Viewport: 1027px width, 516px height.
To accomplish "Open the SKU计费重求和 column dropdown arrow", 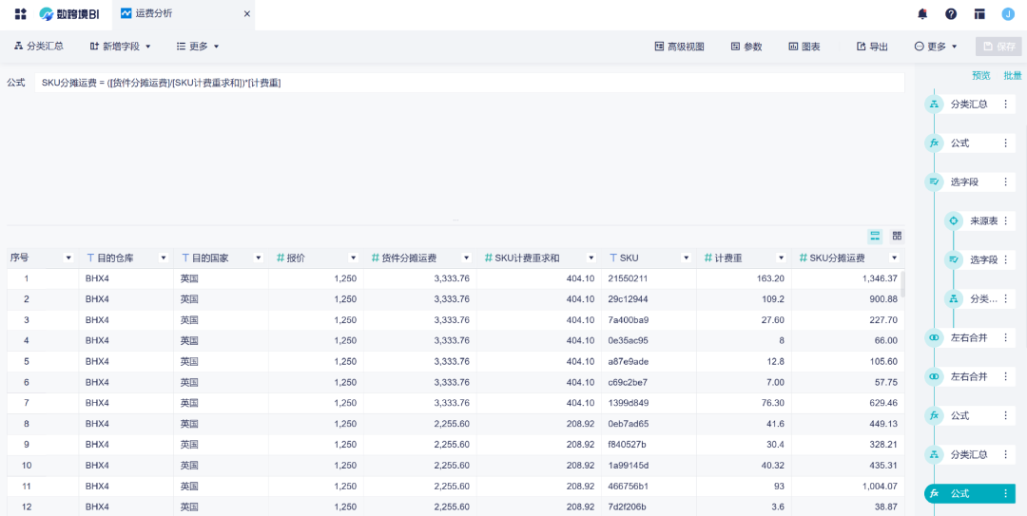I will click(591, 258).
